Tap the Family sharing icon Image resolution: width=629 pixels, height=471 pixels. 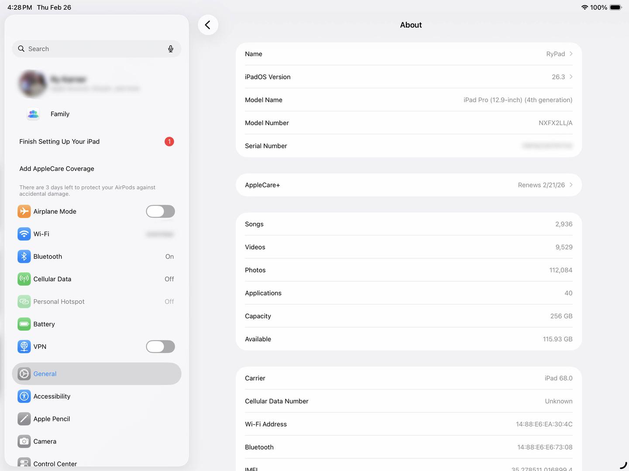pos(33,114)
